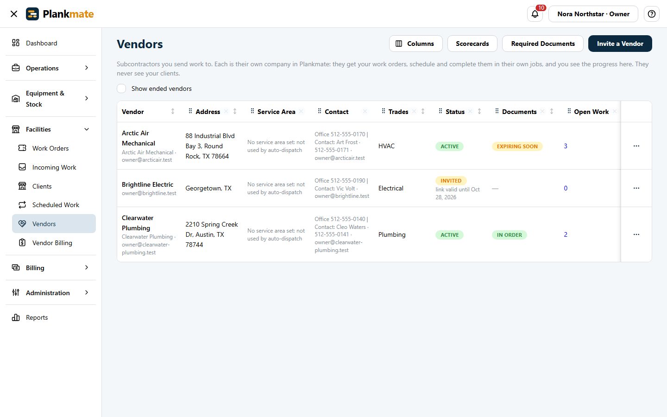Close the sidebar with the X icon
This screenshot has width=667, height=417.
point(14,14)
